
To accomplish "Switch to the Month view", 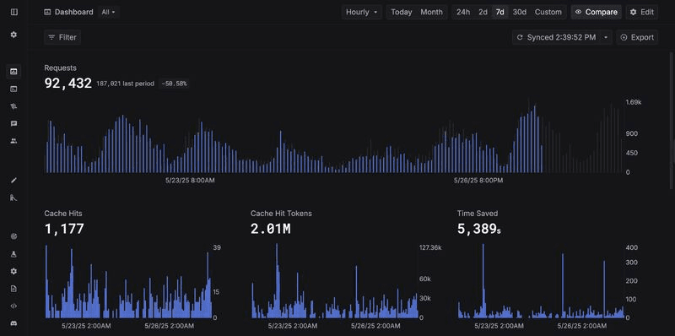I will click(x=431, y=12).
